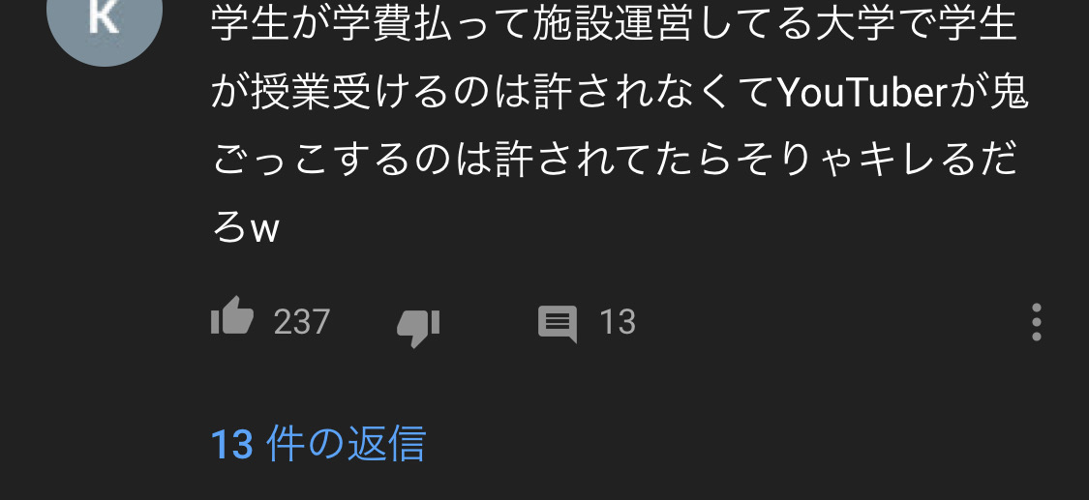Tap the last comment line ろw
Screen dimensions: 1089x500
[x=245, y=227]
